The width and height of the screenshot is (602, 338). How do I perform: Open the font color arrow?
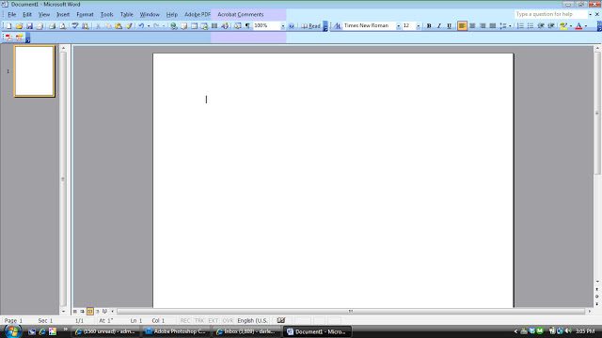586,26
